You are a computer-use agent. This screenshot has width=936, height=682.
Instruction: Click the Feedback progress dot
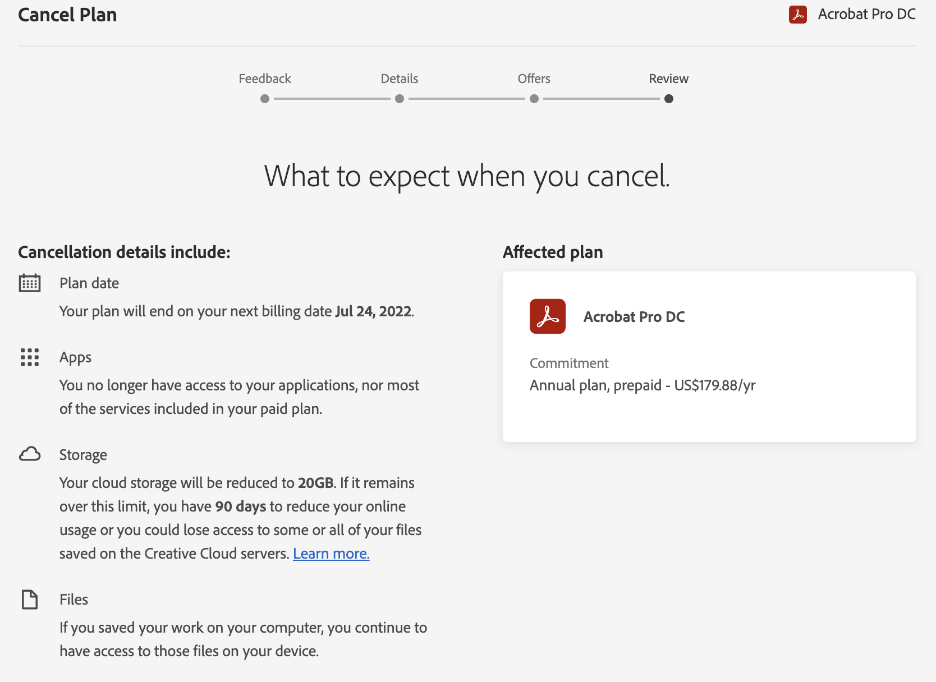point(265,99)
